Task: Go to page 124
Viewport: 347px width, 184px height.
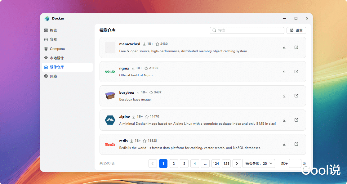Action: pos(216,164)
